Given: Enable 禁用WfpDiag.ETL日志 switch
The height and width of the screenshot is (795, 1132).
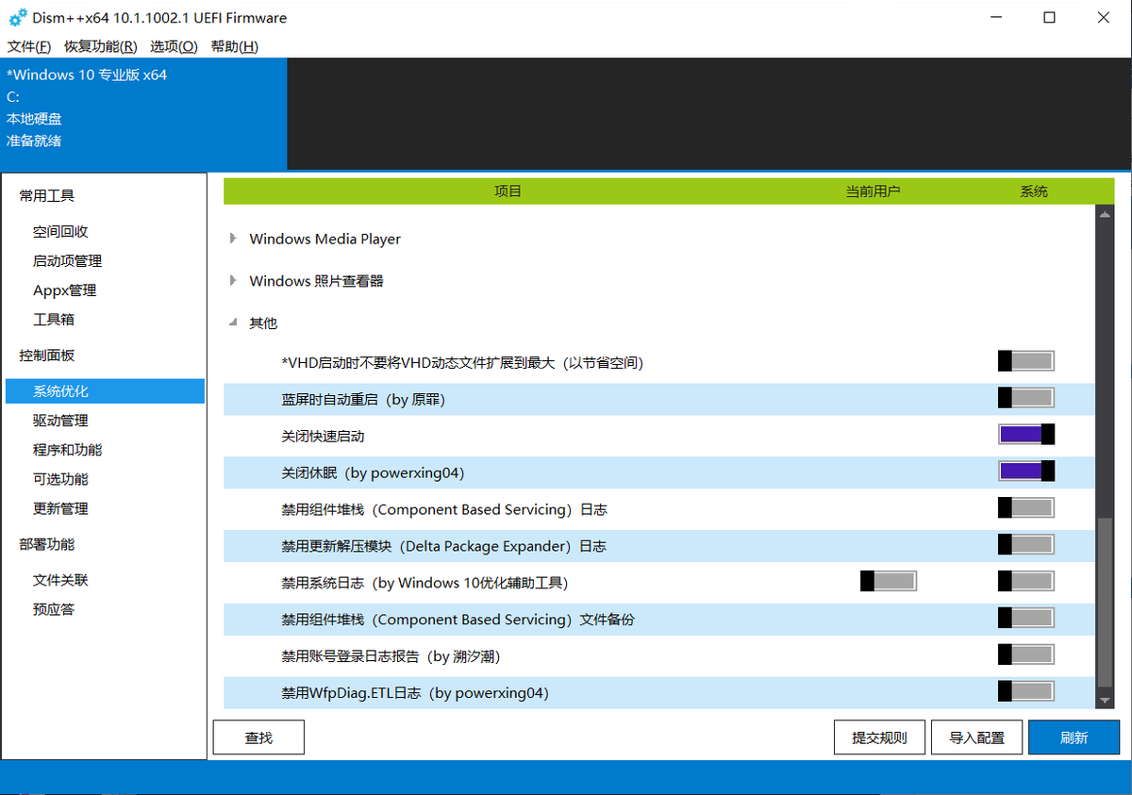Looking at the screenshot, I should point(1026,691).
